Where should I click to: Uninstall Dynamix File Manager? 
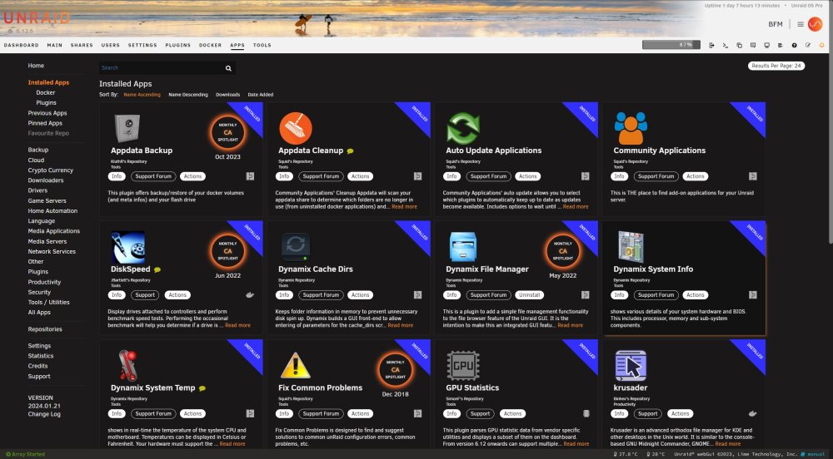click(x=529, y=295)
